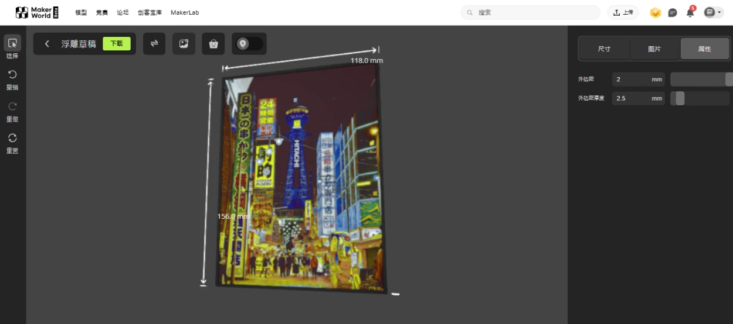Screen dimensions: 733x324
Task: Click the 上传 upload button
Action: [623, 12]
